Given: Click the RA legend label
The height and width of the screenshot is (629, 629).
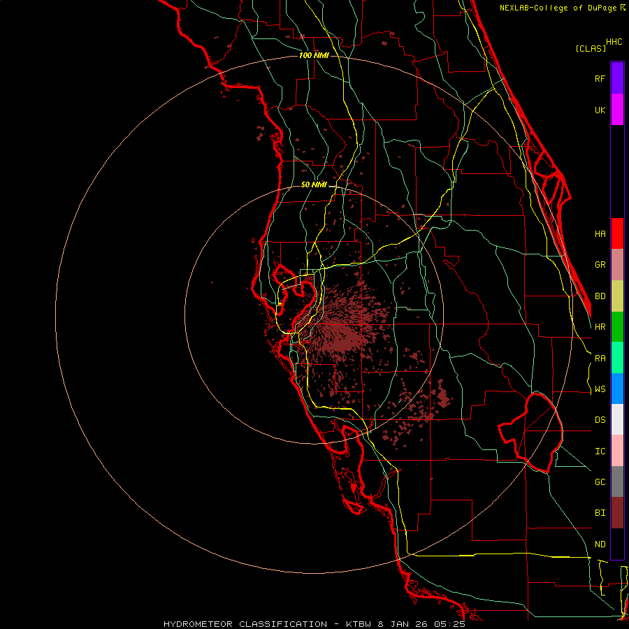Looking at the screenshot, I should click(x=600, y=359).
